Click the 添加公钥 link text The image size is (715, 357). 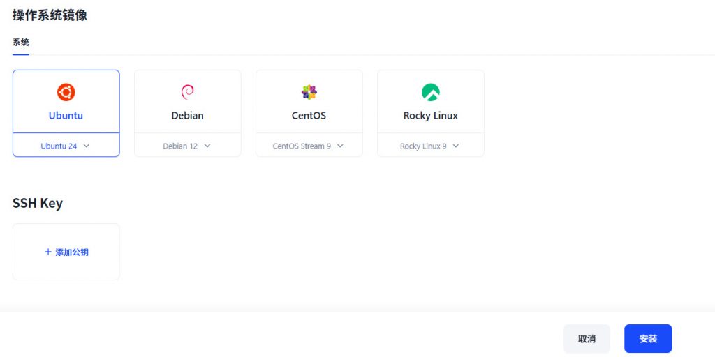[72, 252]
